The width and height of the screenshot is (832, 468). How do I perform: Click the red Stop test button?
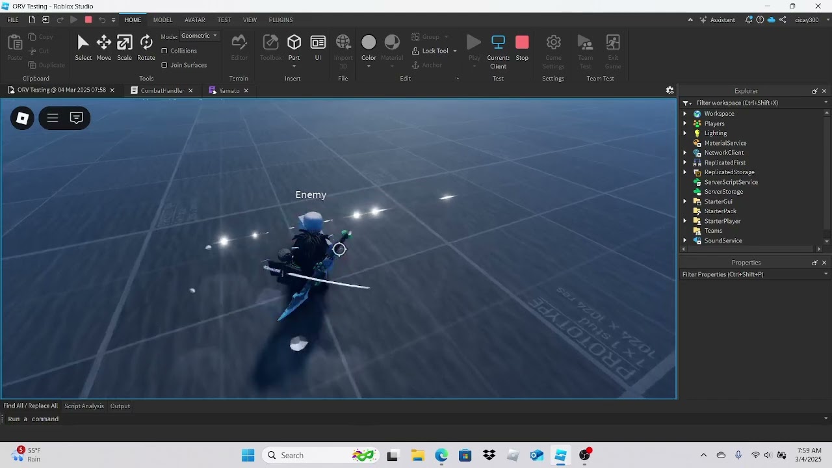[522, 47]
